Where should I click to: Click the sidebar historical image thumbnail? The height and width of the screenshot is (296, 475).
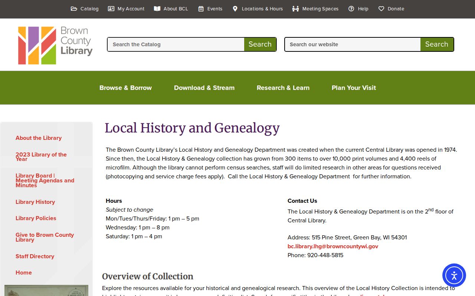tap(46, 290)
